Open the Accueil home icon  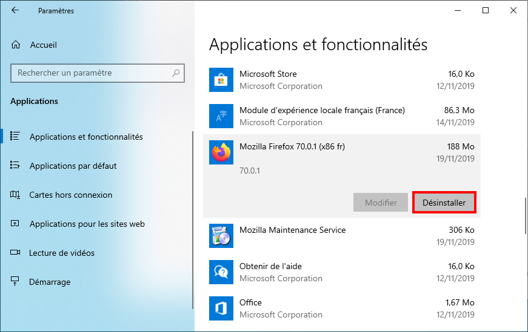coord(16,45)
